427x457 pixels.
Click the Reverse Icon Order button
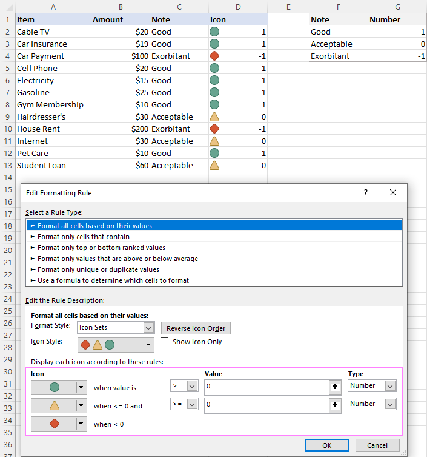coord(196,328)
